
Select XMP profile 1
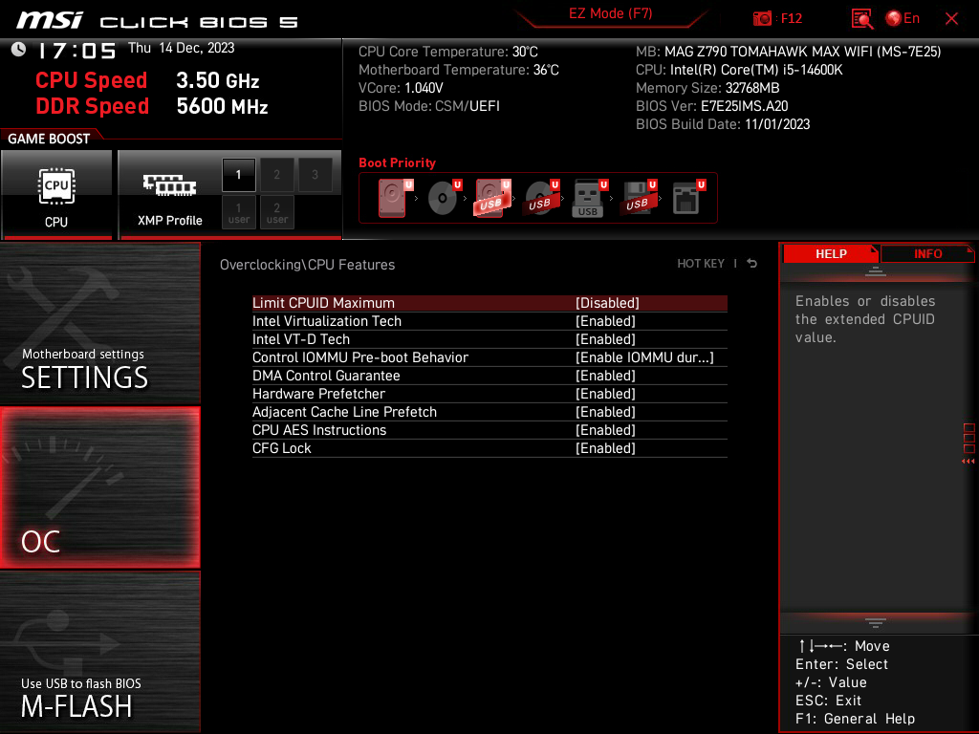click(x=238, y=175)
